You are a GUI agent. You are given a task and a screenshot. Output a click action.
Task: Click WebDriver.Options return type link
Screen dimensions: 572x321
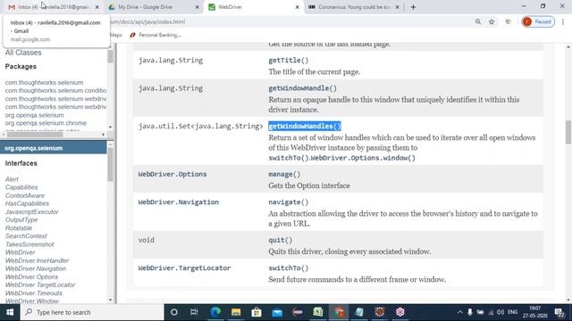point(172,175)
